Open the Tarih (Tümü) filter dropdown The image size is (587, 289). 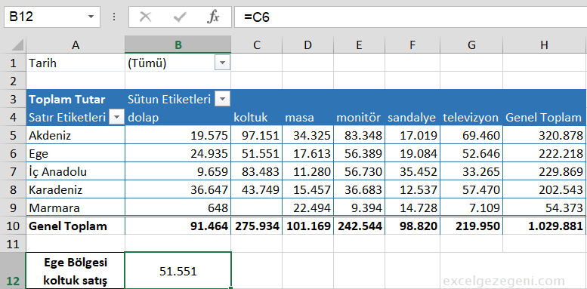click(x=222, y=63)
